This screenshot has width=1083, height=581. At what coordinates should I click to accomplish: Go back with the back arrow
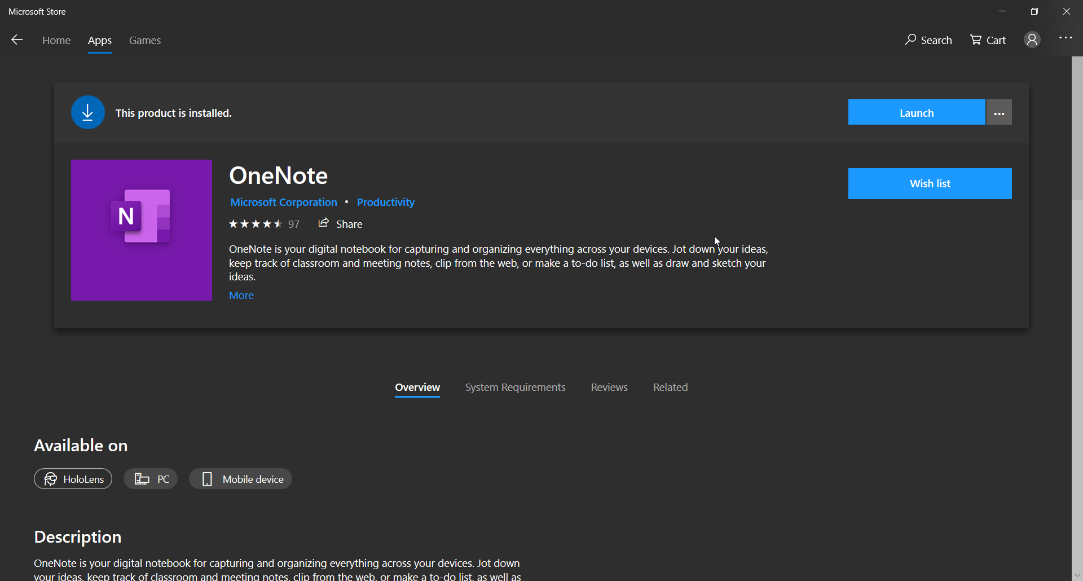point(17,39)
